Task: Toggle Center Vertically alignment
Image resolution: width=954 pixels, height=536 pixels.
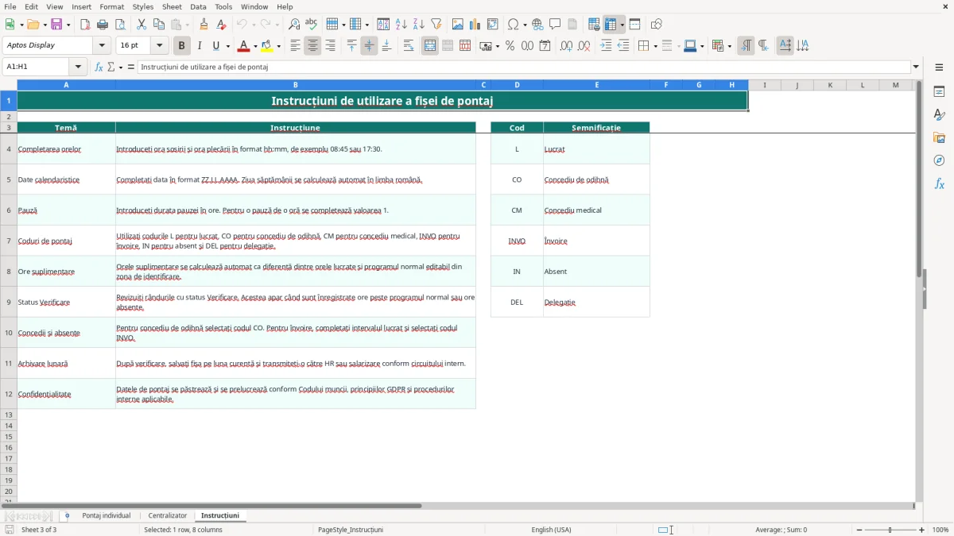Action: point(369,46)
